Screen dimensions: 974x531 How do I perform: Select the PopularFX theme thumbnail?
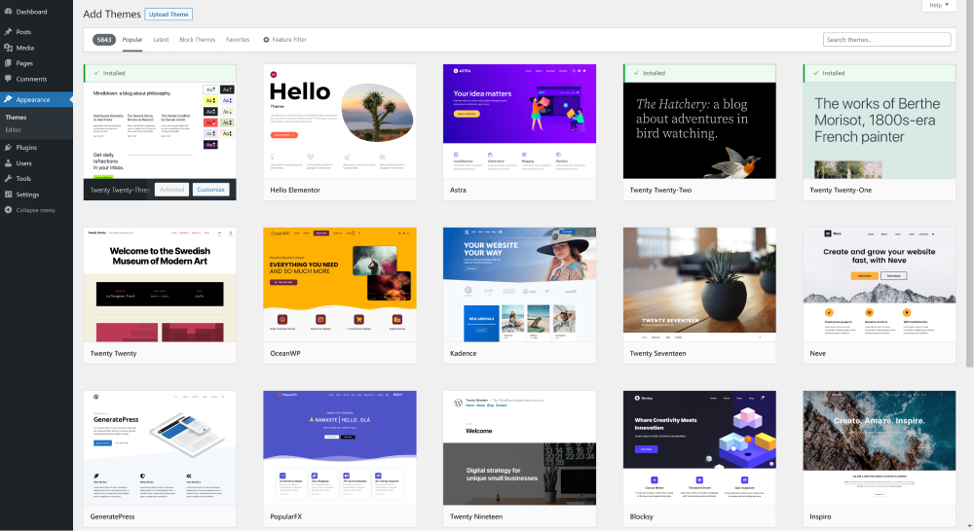340,448
